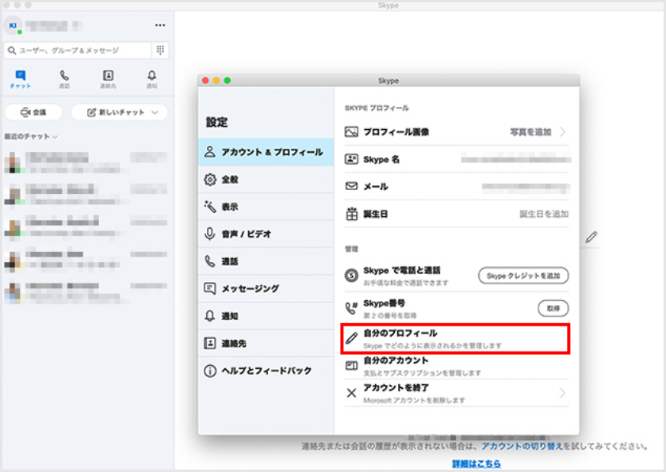
Task: Open the first recent chat conversation
Action: coord(86,163)
